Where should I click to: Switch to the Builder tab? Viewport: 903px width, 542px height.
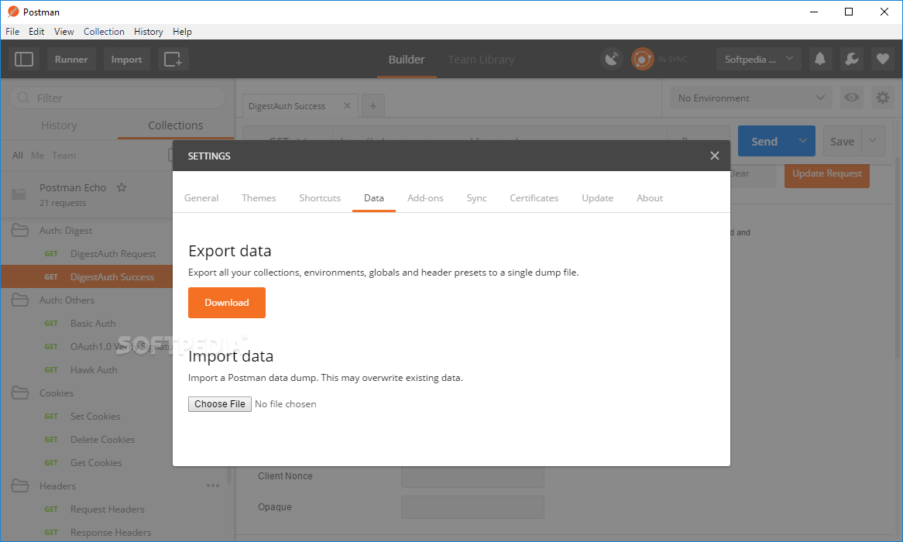pos(407,60)
